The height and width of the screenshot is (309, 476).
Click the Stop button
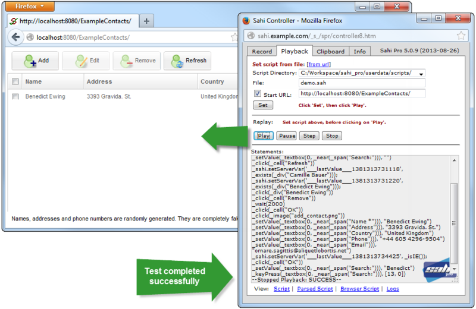332,136
